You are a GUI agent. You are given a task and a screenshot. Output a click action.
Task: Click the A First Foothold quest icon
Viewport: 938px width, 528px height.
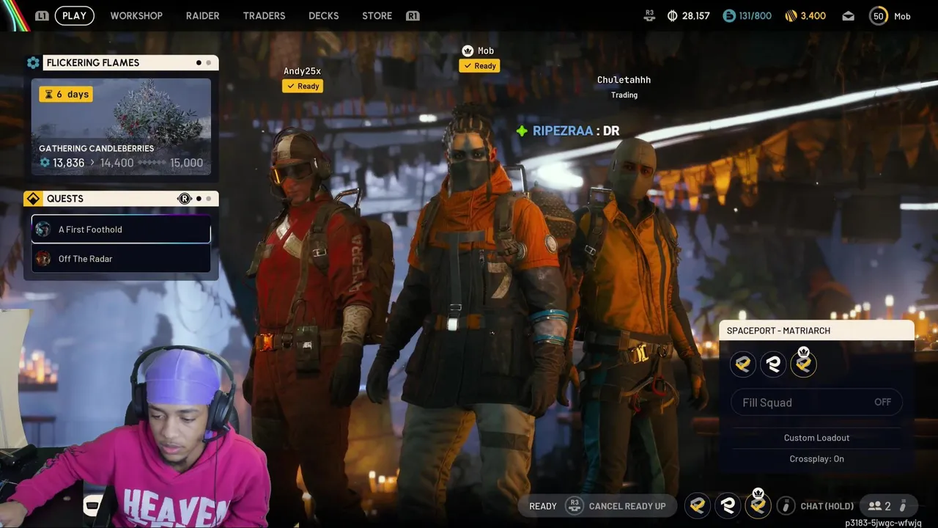click(x=43, y=230)
